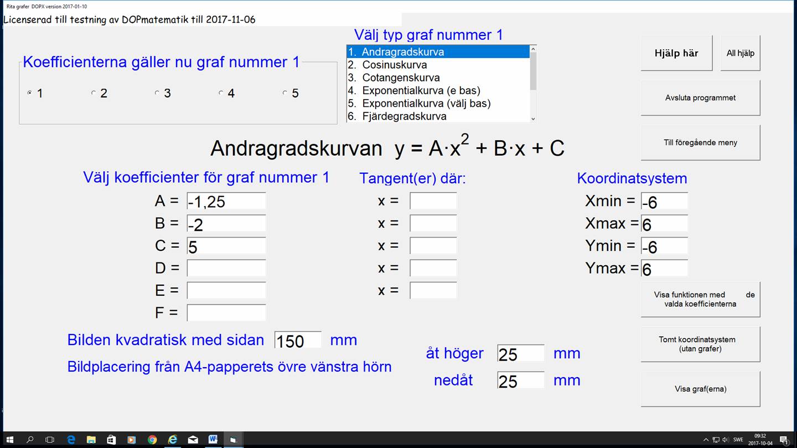This screenshot has height=448, width=797.
Task: Open the Mail app on the taskbar
Action: 193,440
